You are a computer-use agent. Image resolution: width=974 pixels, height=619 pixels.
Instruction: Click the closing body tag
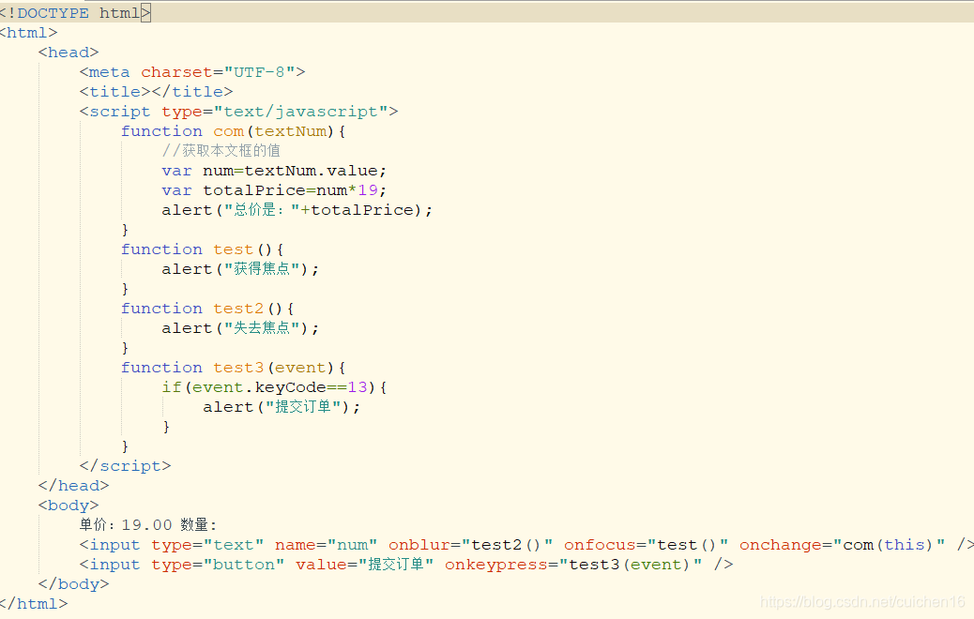coord(74,584)
